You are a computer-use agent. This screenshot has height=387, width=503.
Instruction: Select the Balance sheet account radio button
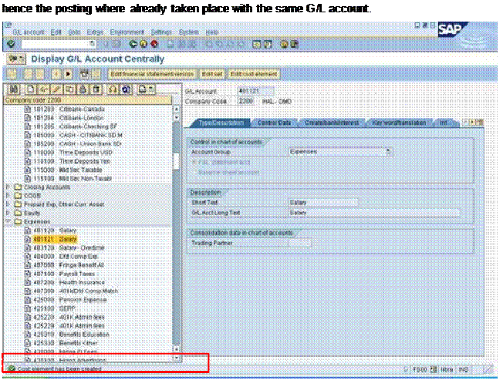coord(194,171)
